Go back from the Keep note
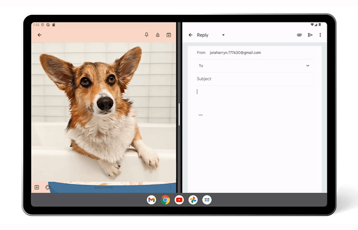Viewport: 358px width, 230px height. click(x=39, y=35)
